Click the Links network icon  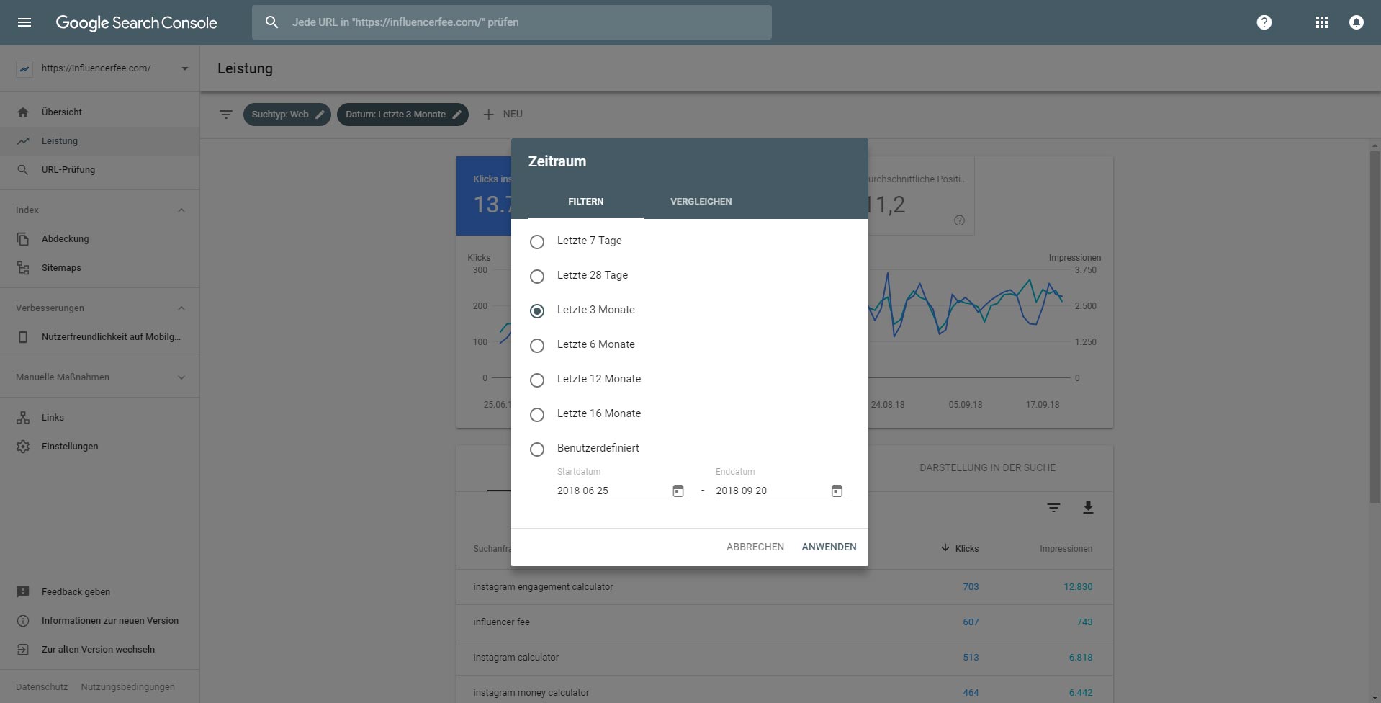click(x=23, y=418)
